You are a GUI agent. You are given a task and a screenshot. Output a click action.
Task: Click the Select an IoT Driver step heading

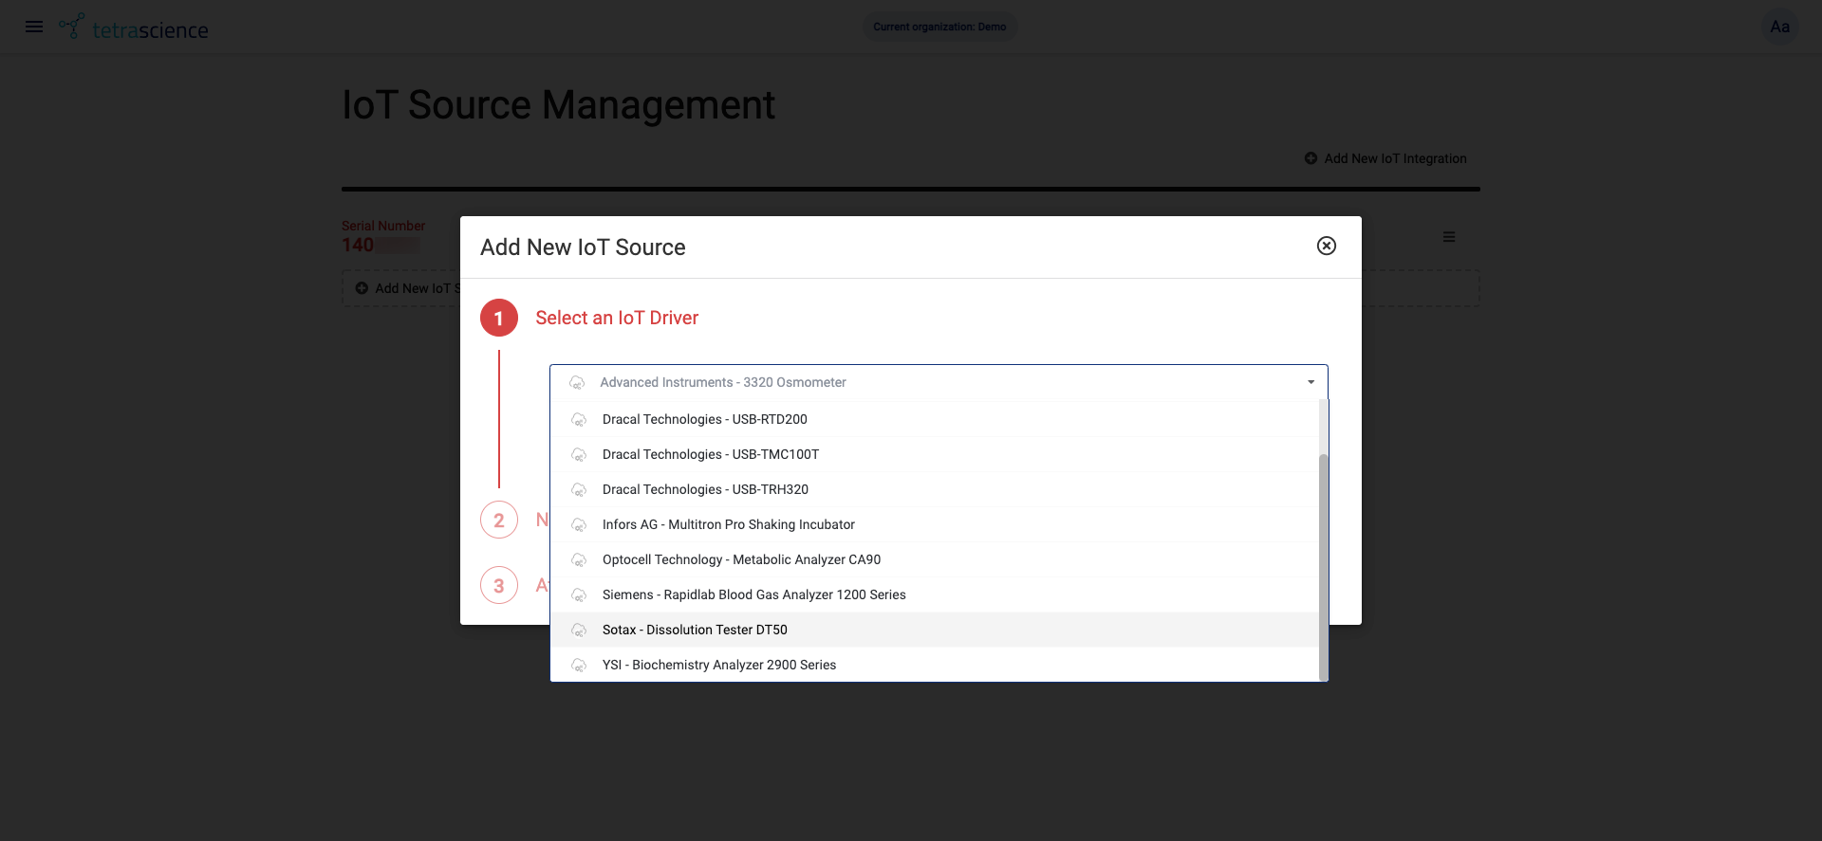pyautogui.click(x=617, y=318)
